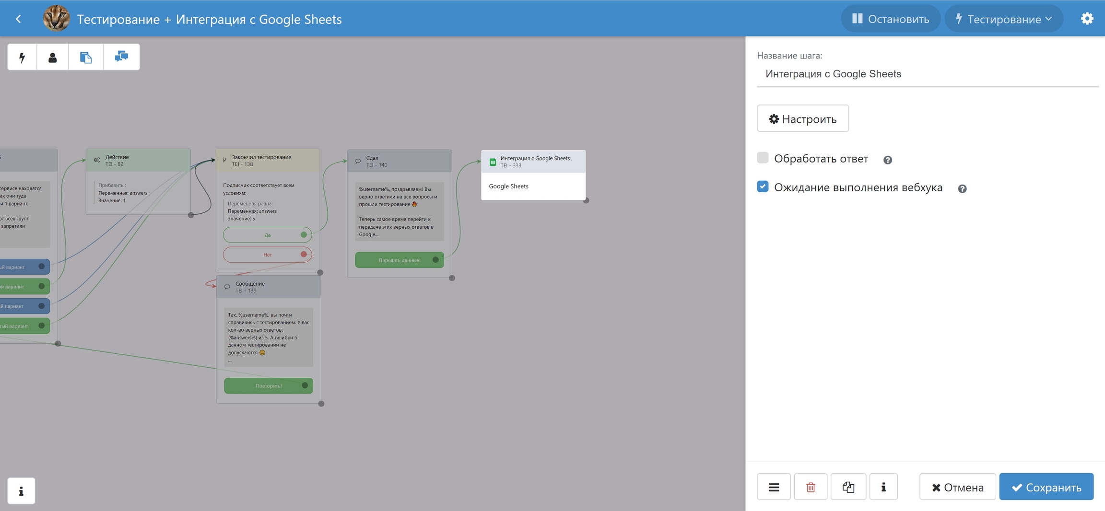
Task: Click the 'Остановить' pause button
Action: coord(890,19)
